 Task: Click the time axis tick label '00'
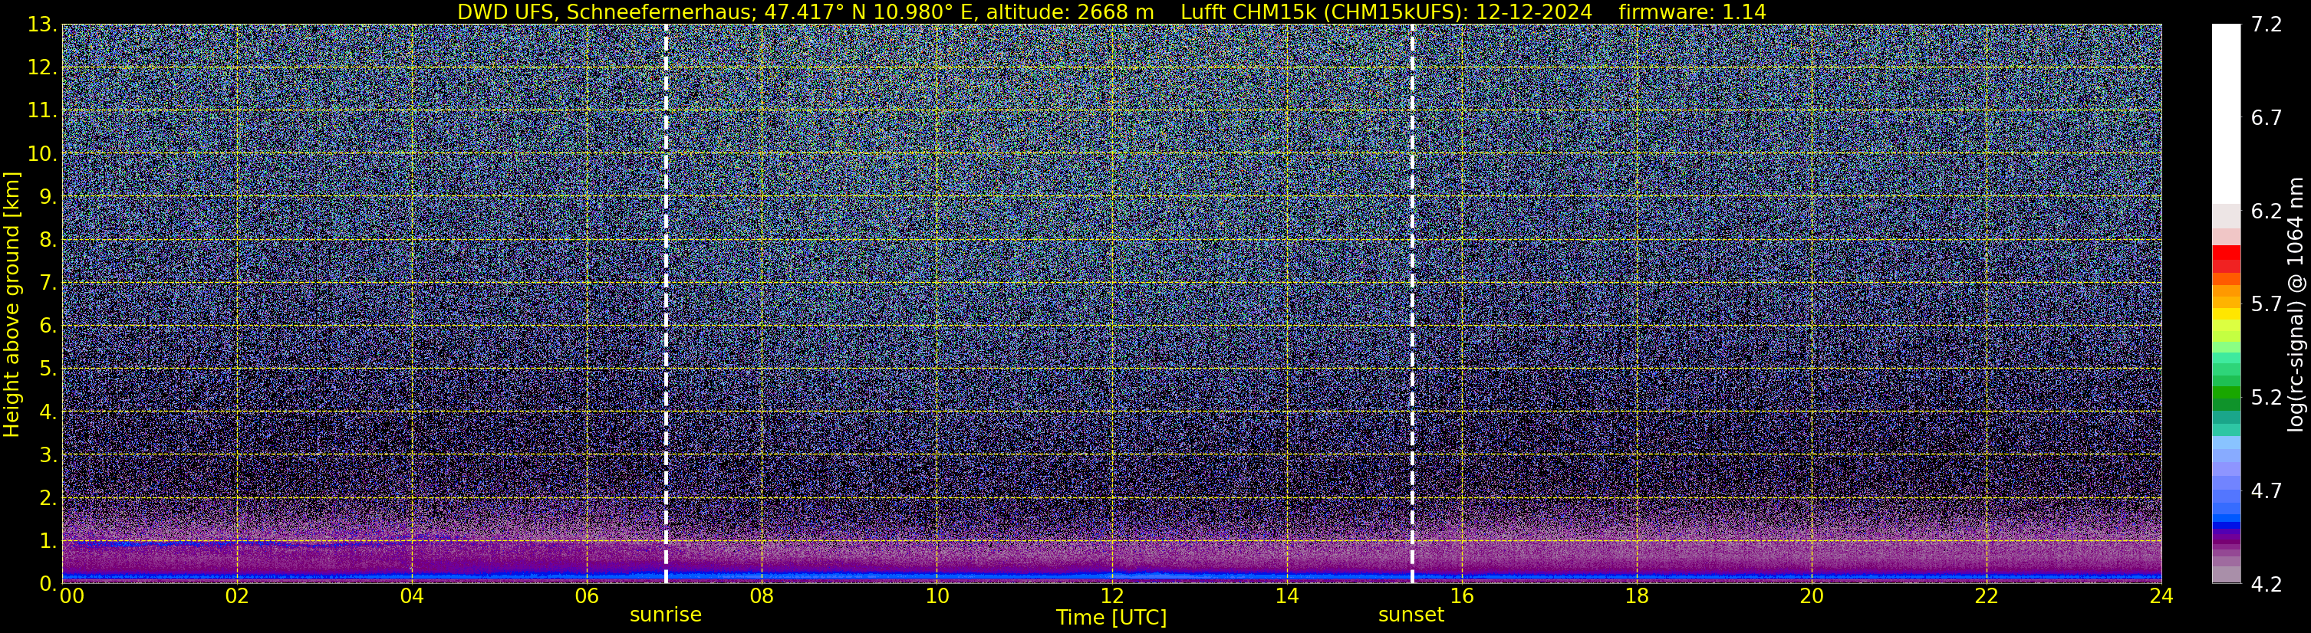point(72,596)
